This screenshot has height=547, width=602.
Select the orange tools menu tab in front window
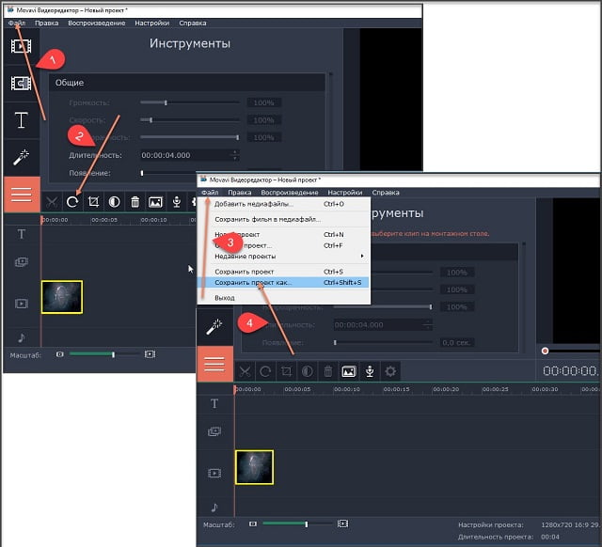215,364
